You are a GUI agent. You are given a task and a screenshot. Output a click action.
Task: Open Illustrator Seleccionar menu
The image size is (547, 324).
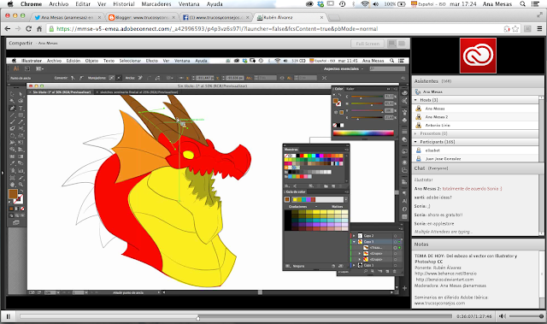130,61
